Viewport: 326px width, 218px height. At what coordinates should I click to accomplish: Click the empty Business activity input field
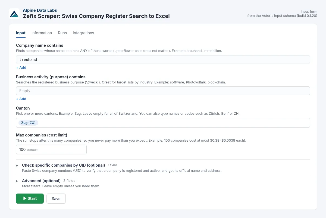point(163,91)
